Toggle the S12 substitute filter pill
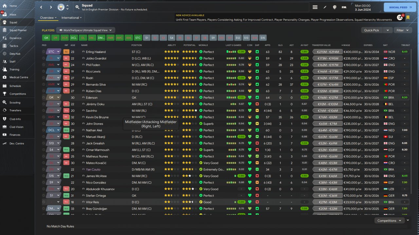Image resolution: width=419 pixels, height=235 pixels. [238, 38]
